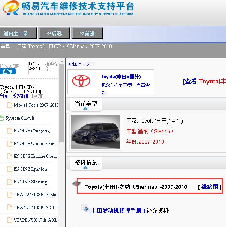This screenshot has height=227, width=226.
Task: Go back with <<后退 button
Action: [54, 33]
